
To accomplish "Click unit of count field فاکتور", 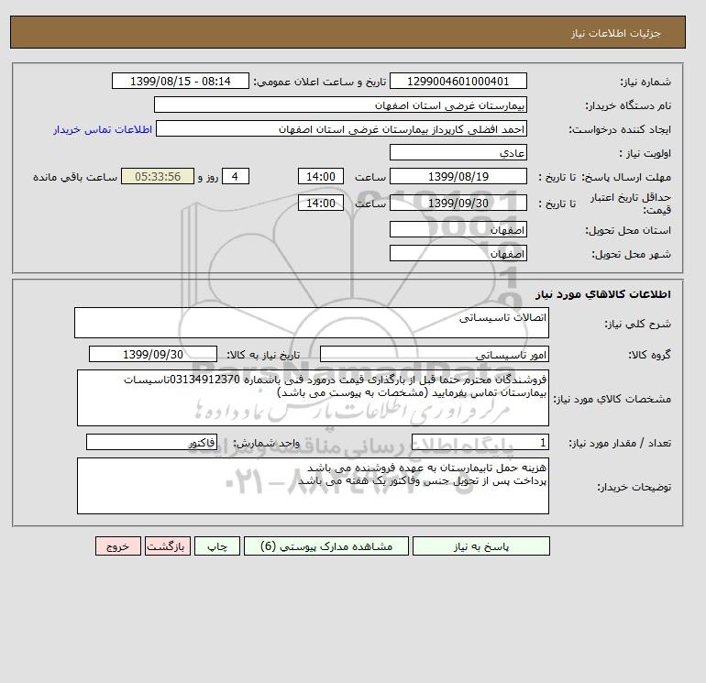I will click(x=151, y=442).
